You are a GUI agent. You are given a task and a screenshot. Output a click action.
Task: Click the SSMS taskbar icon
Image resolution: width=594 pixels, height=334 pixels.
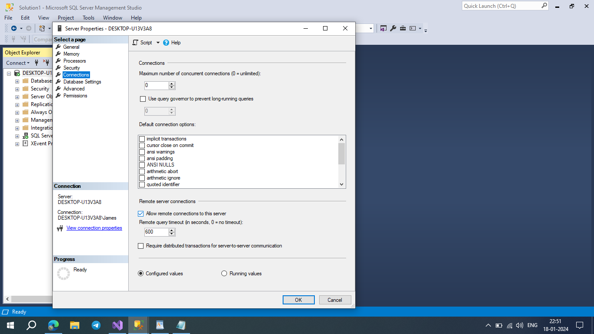tap(139, 325)
